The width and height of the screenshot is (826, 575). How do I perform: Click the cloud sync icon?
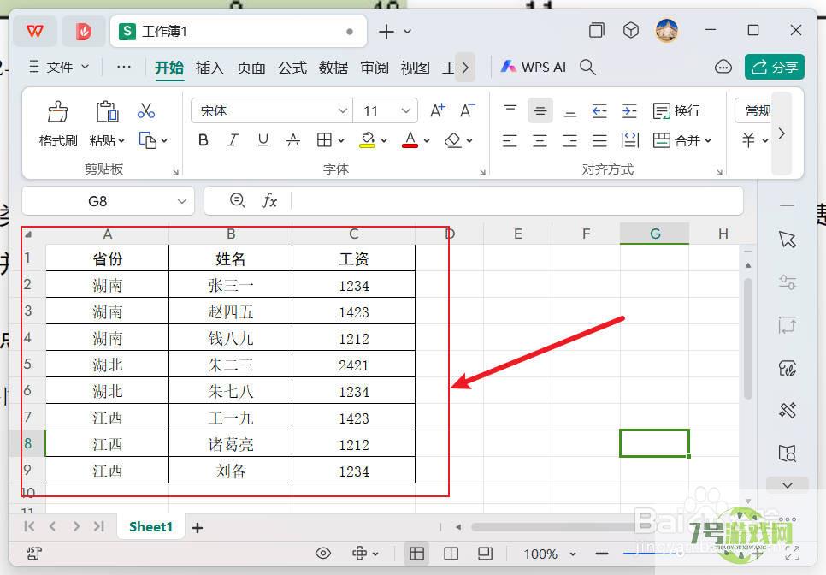[723, 67]
